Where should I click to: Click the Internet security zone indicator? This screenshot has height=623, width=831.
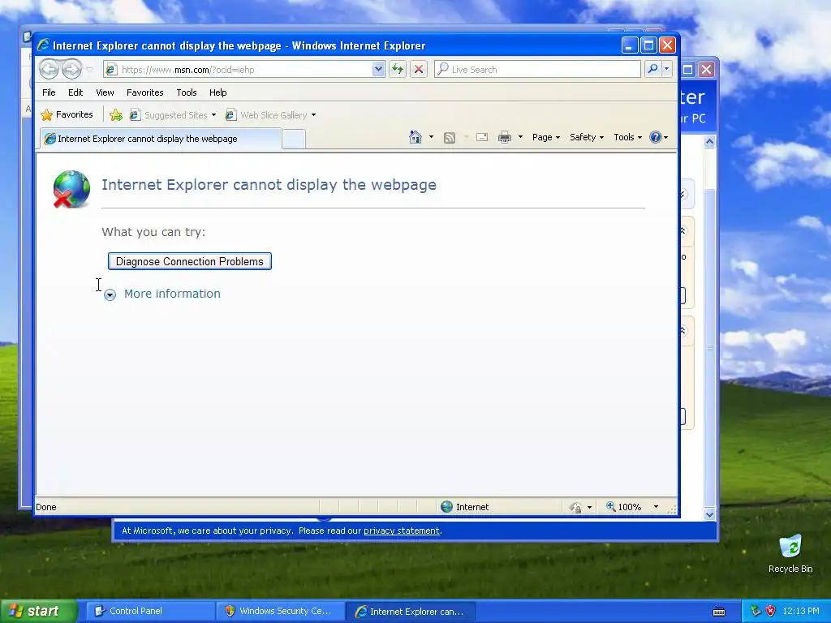click(x=465, y=507)
